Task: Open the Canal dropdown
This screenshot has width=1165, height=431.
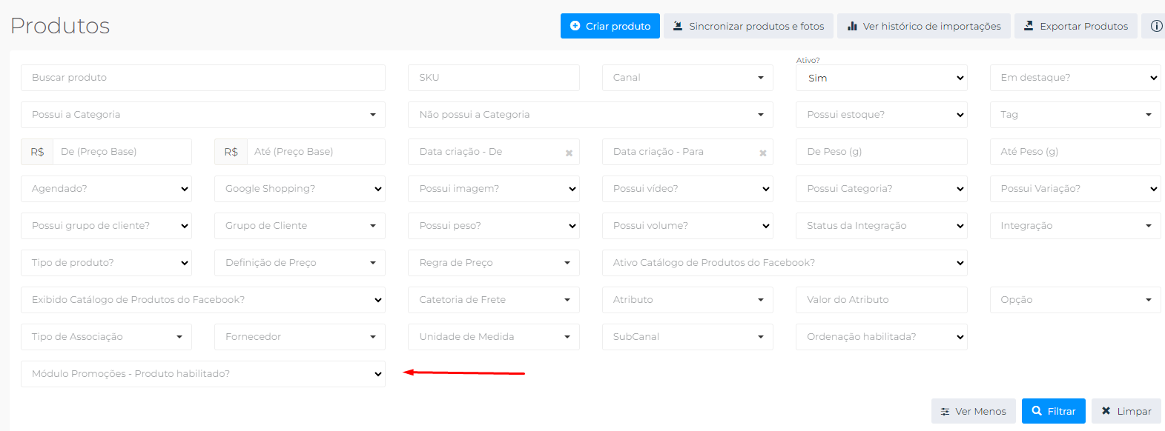Action: (687, 78)
